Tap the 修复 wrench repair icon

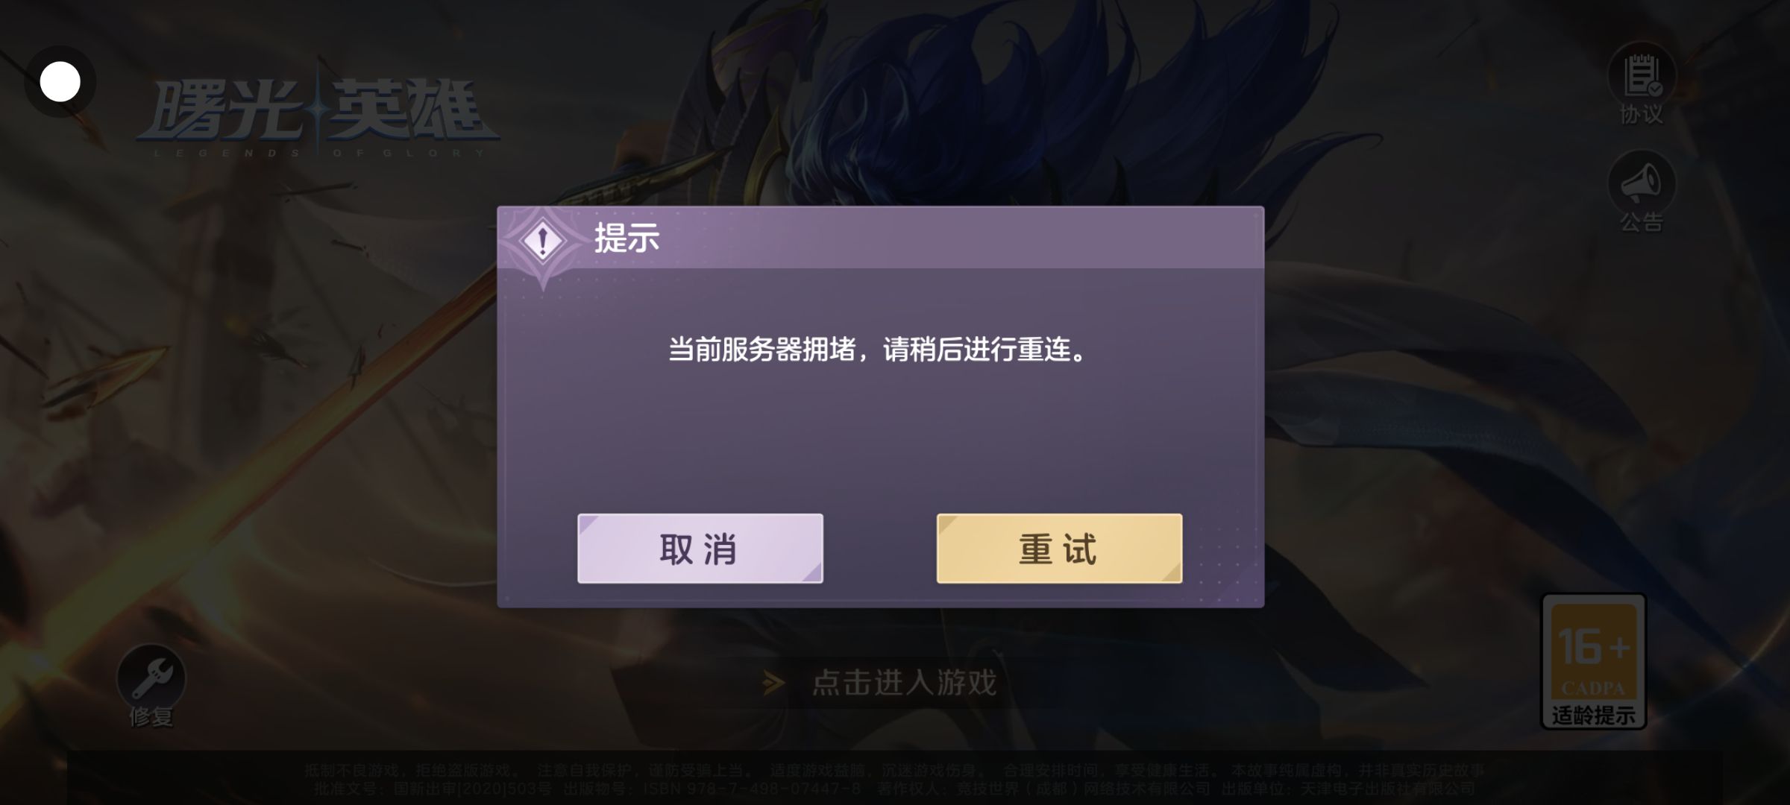[x=151, y=678]
